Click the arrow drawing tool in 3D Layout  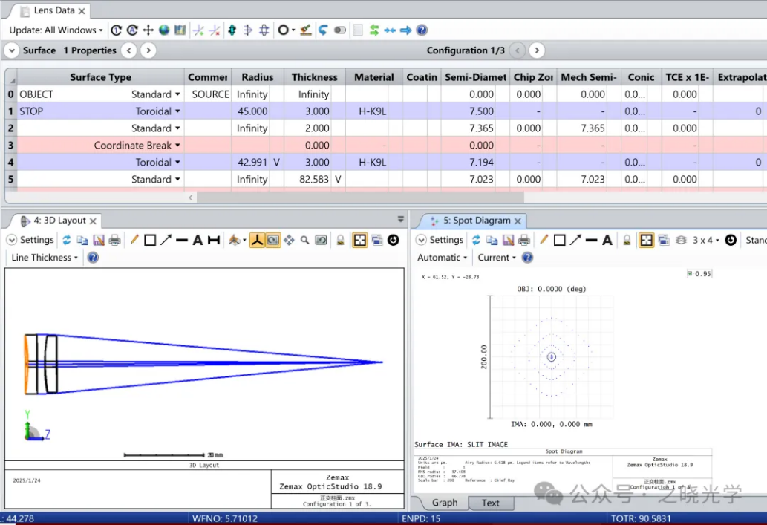166,240
